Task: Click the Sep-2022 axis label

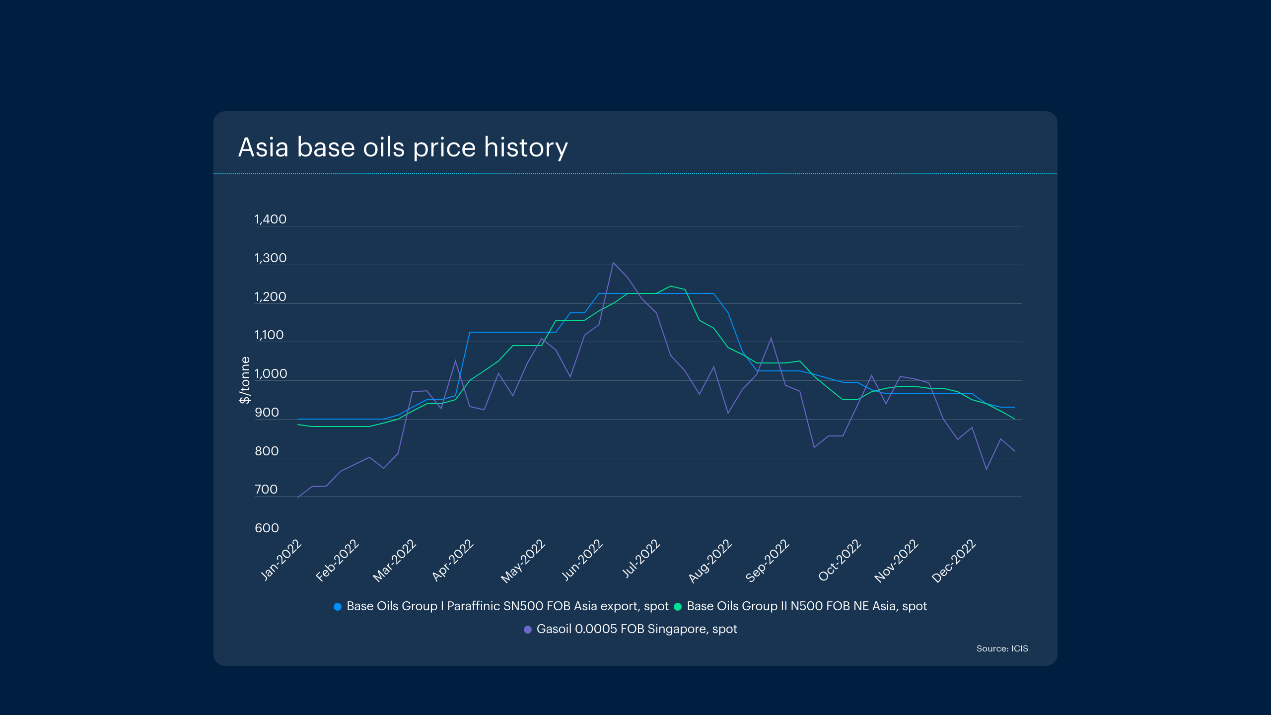Action: 768,561
